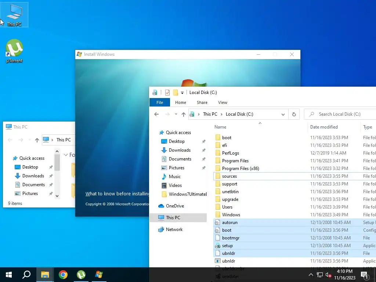Expand address bar history dropdown
376x282 pixels.
pos(283,115)
